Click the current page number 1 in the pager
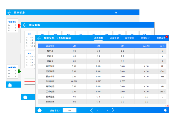This screenshot has width=179, height=125. coord(97,111)
